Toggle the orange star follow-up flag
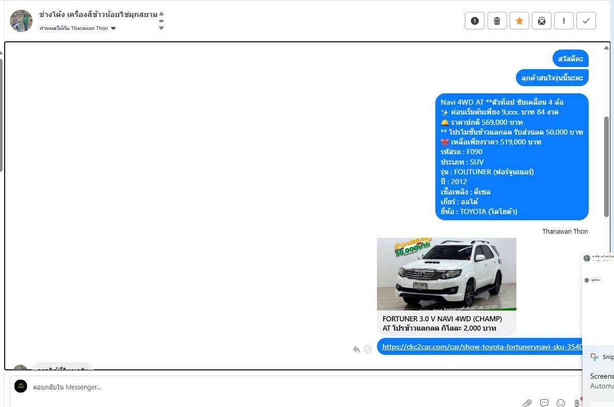The height and width of the screenshot is (407, 614). click(519, 21)
